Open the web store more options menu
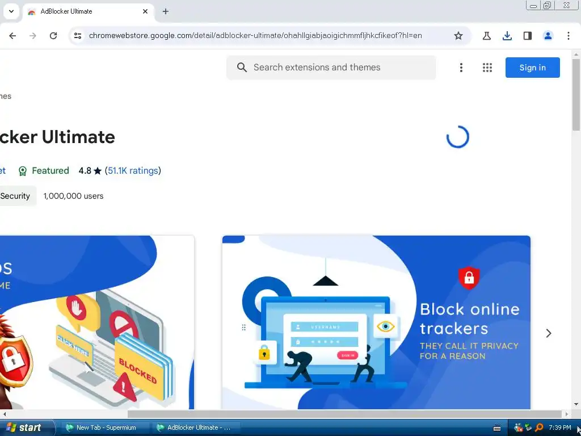Screen dimensions: 581x436 (x=461, y=68)
